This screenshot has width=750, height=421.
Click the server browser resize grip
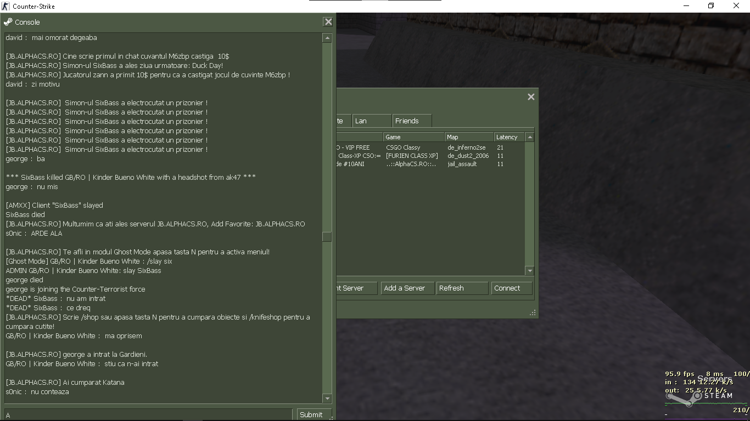[533, 313]
